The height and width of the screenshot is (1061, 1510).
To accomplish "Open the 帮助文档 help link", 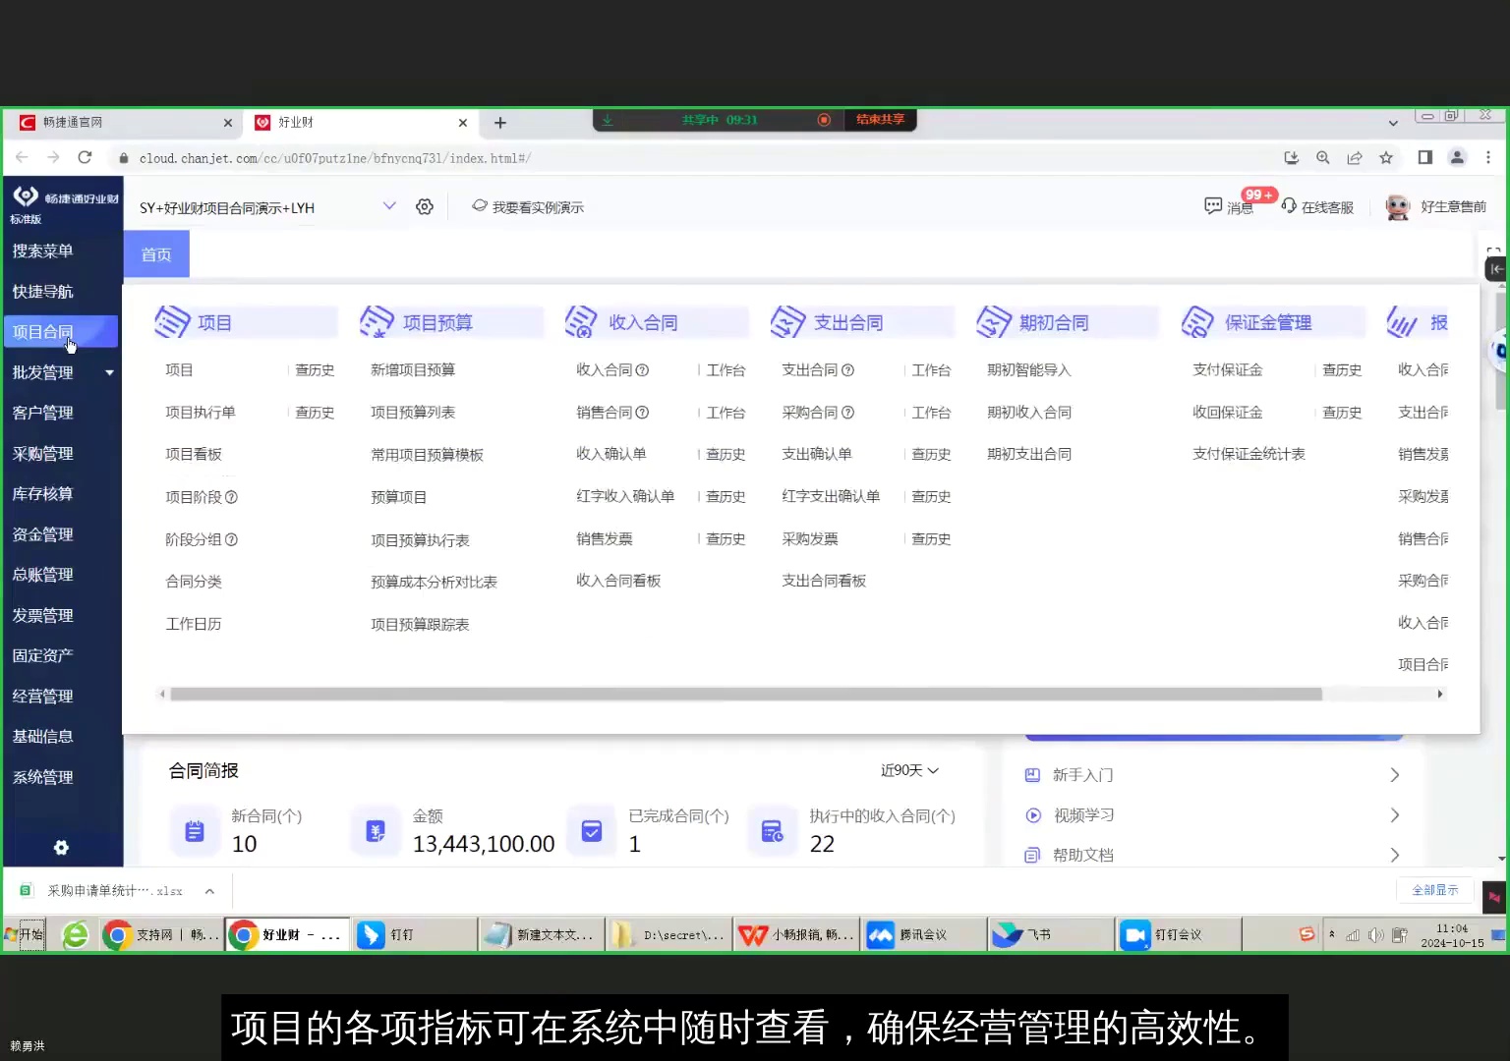I will [x=1082, y=854].
